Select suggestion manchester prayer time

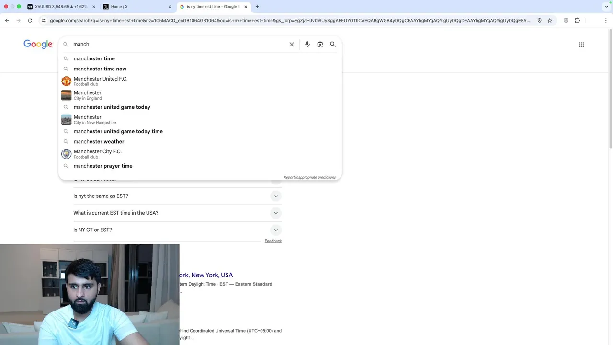200,166
